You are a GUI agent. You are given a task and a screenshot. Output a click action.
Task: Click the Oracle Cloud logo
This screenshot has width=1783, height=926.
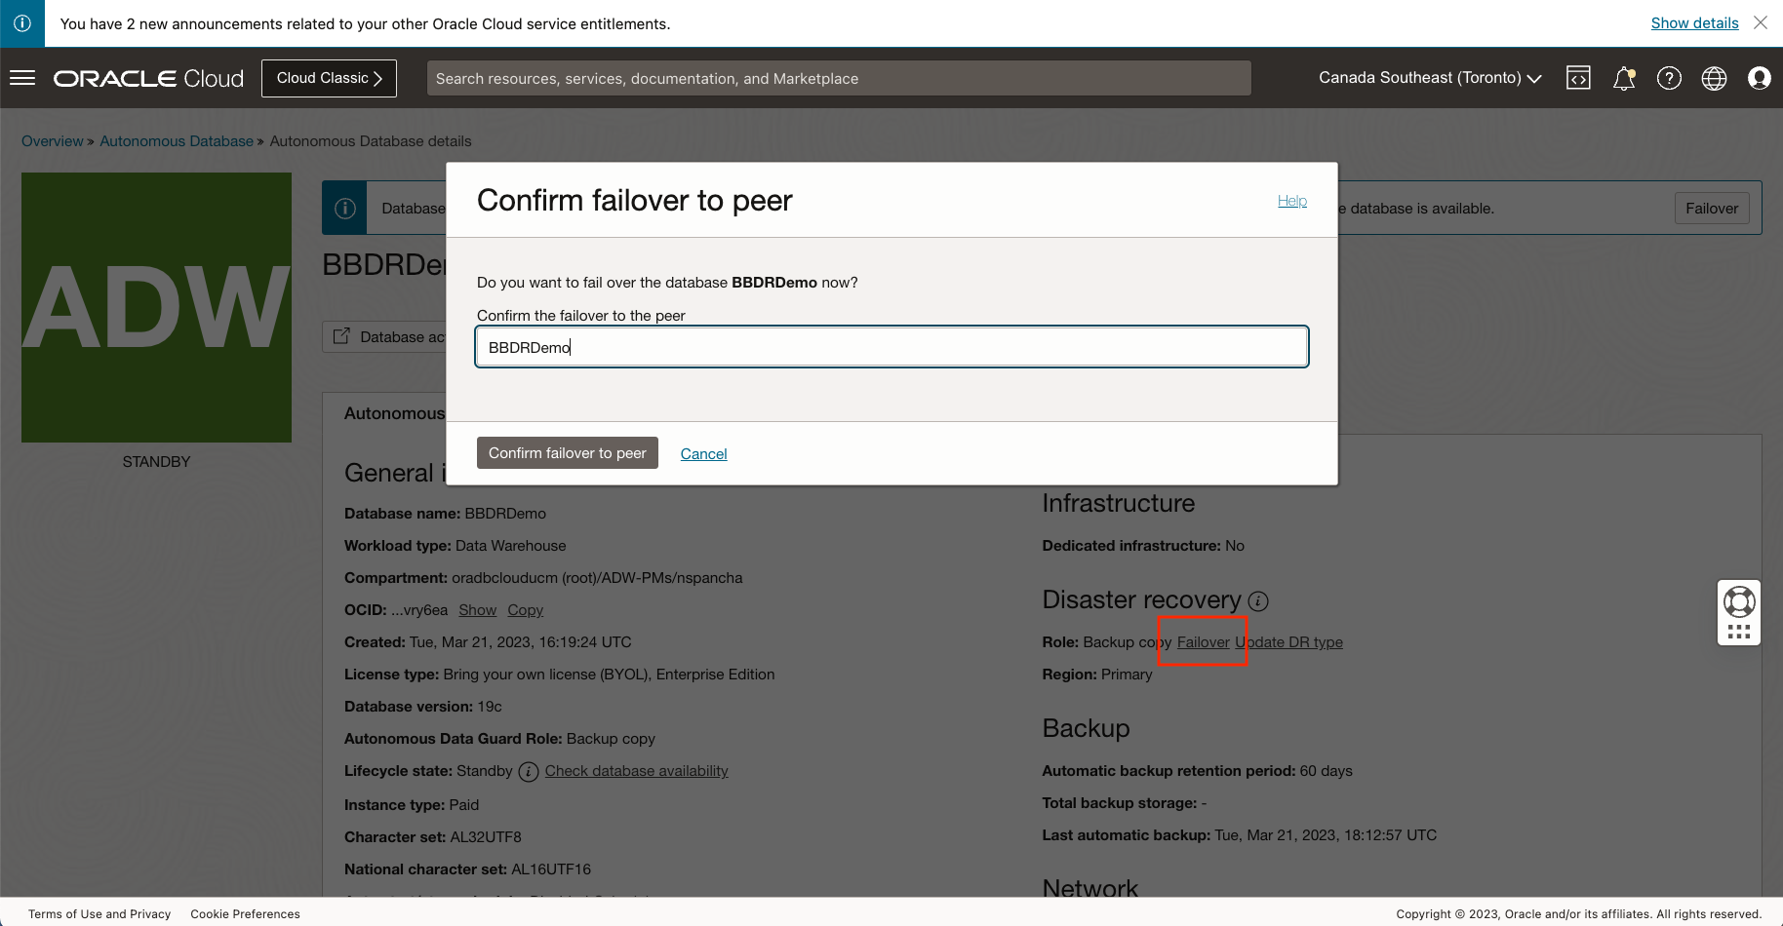click(x=148, y=78)
